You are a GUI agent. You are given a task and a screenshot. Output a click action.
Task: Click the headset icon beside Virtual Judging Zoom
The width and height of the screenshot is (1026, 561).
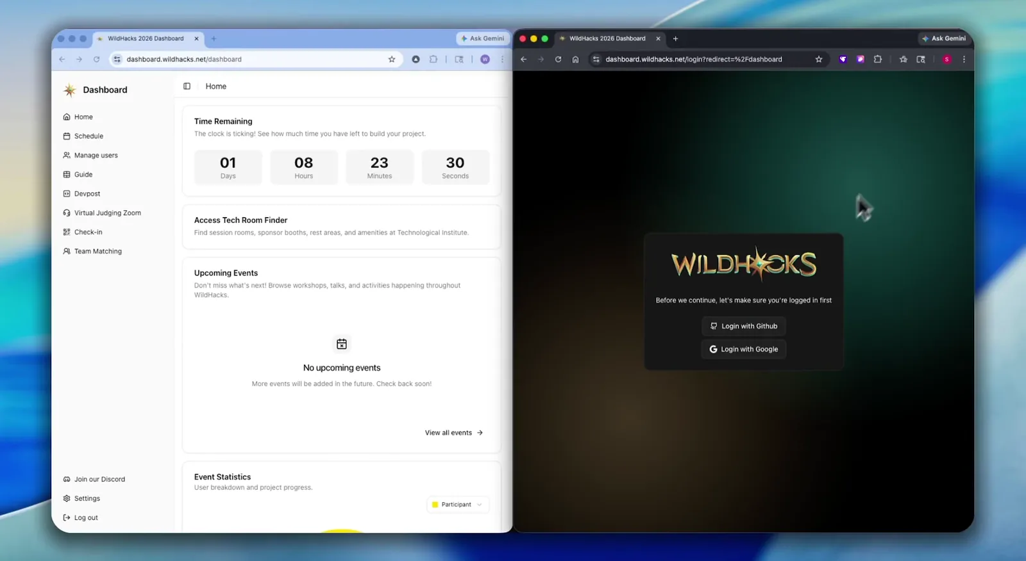(67, 213)
